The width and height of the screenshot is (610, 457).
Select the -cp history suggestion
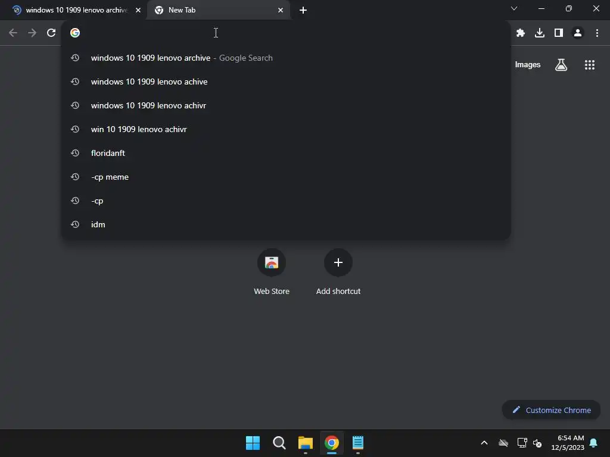(286, 201)
